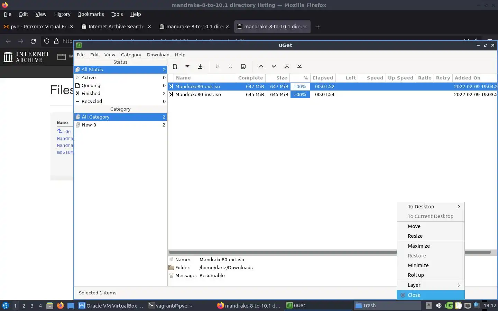The width and height of the screenshot is (498, 311).
Task: Click the volume speaker tray icon
Action: 439,305
